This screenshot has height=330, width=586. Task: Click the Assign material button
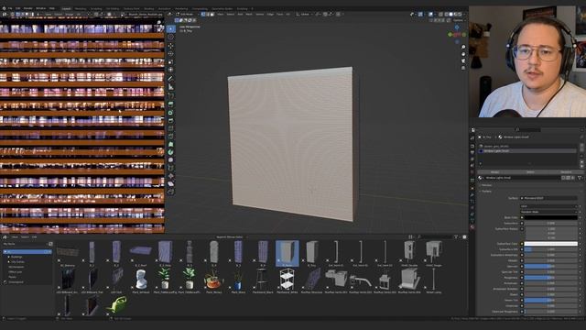coord(494,172)
